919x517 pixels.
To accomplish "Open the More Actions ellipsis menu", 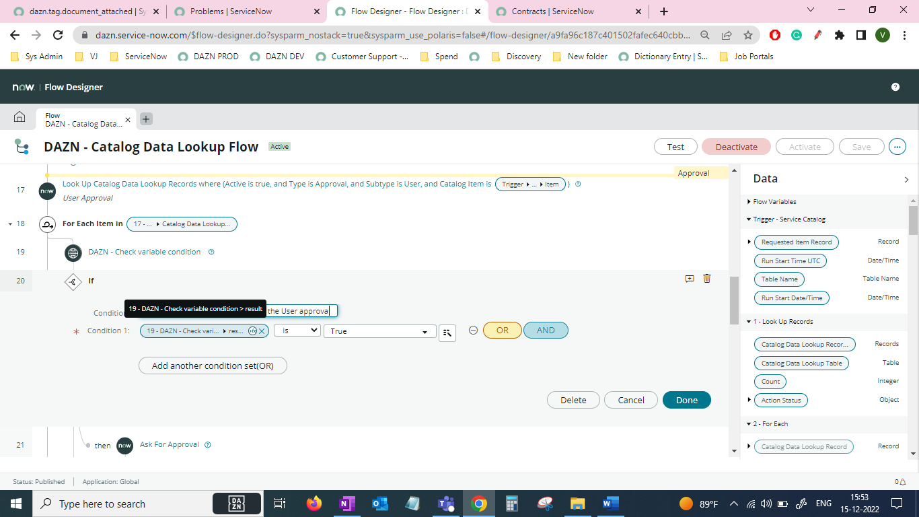I will [897, 147].
